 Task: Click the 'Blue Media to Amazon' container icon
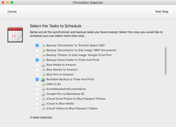point(43,65)
